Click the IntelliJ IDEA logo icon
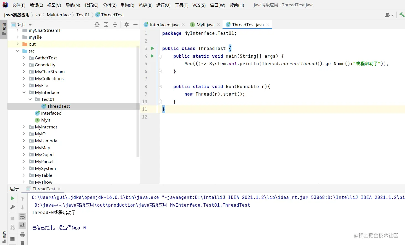405x245 pixels. 5,5
